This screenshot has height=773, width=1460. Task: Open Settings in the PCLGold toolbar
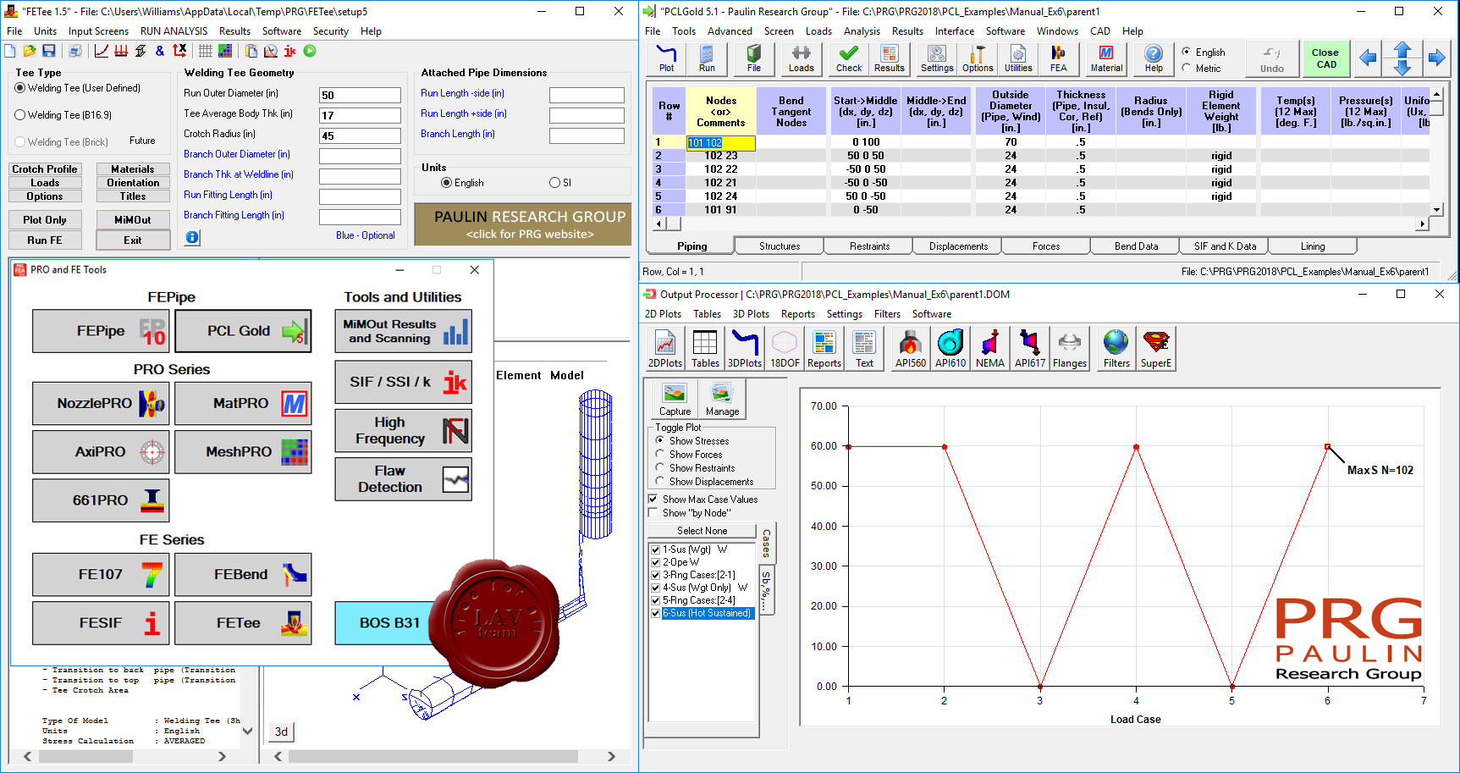(x=937, y=58)
